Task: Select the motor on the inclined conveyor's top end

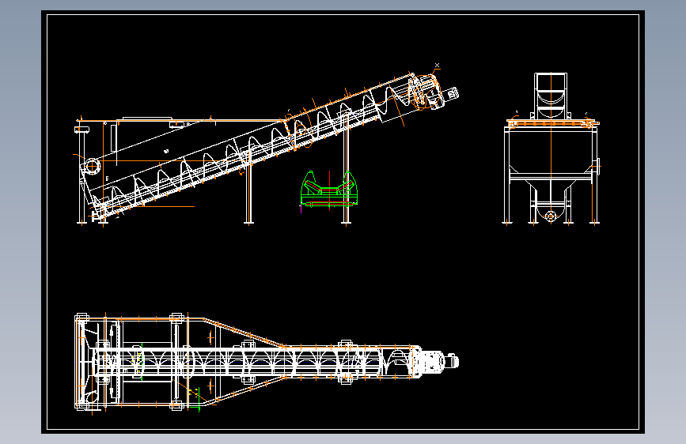Action: (452, 93)
